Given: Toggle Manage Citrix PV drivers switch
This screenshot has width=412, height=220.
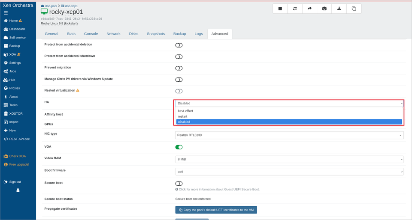Looking at the screenshot, I should click(x=179, y=80).
